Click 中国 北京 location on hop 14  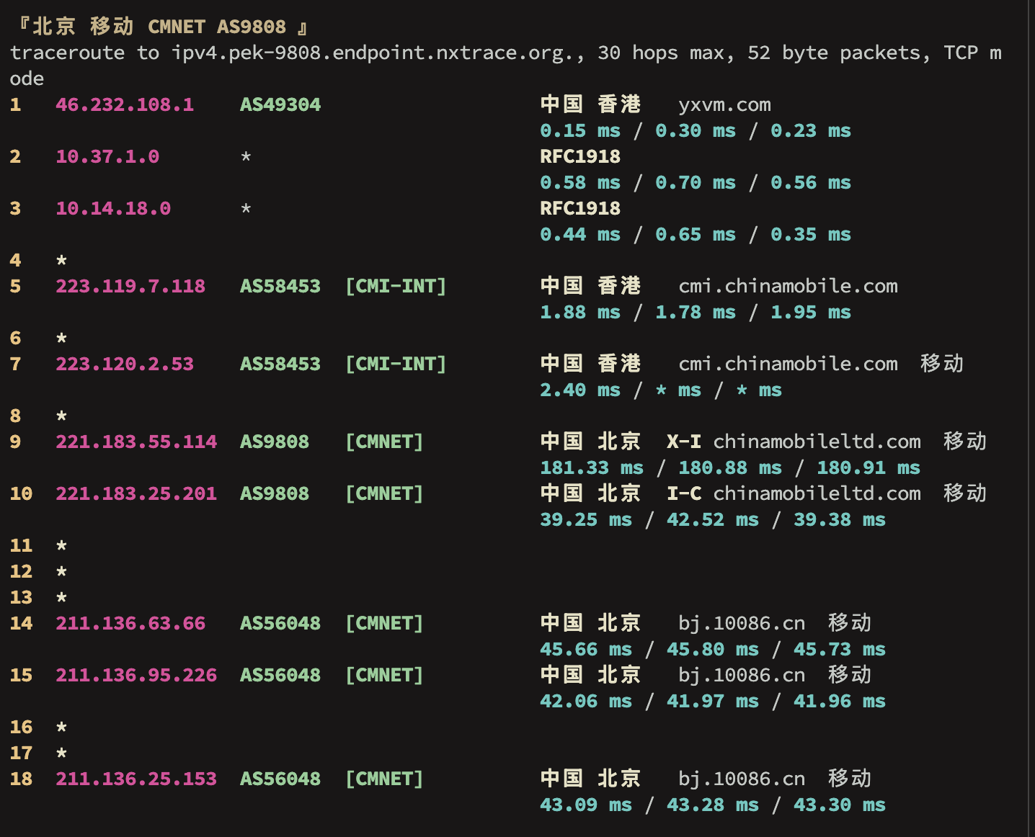click(x=590, y=623)
